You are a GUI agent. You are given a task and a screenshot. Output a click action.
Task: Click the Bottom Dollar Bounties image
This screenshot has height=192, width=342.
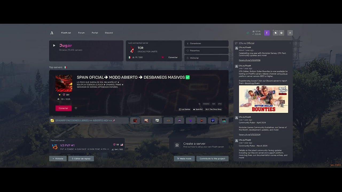click(263, 99)
